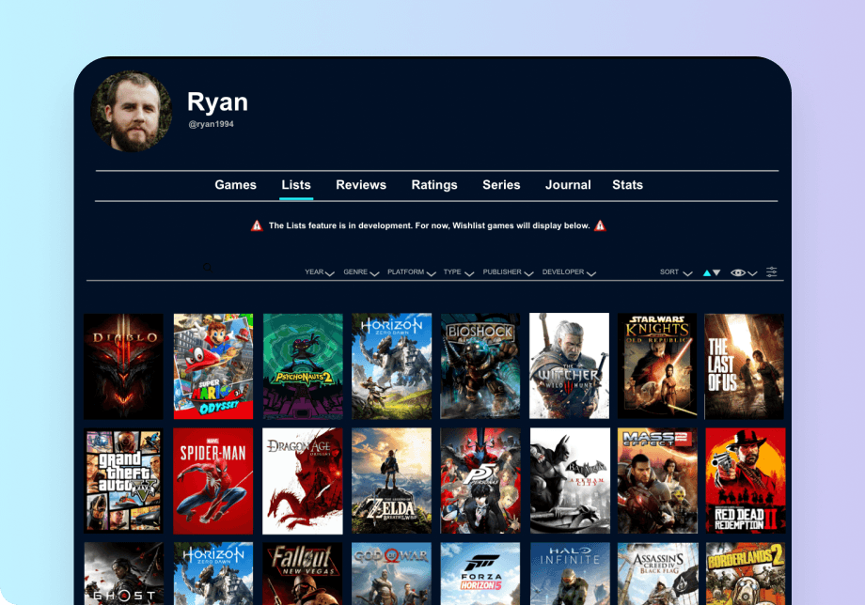Screen dimensions: 865x605
Task: Open Batman Arkham City cover
Action: tap(570, 481)
